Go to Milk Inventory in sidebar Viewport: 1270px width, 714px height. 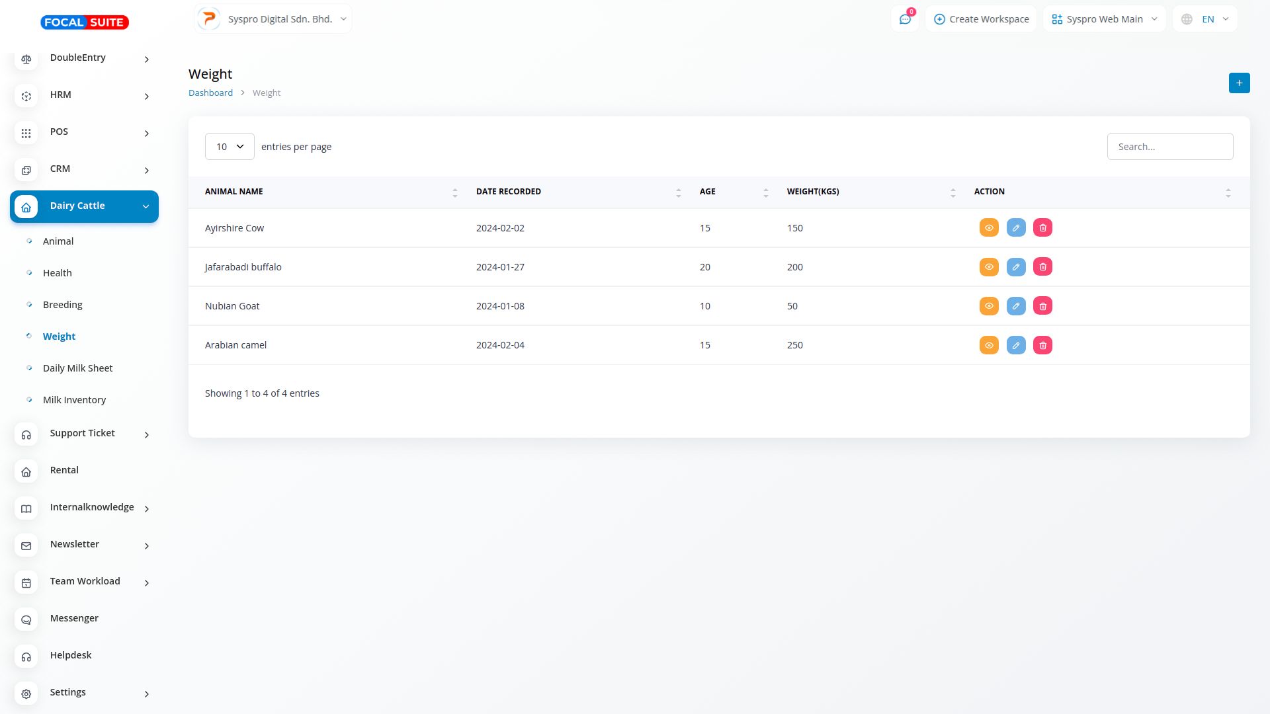(x=74, y=400)
